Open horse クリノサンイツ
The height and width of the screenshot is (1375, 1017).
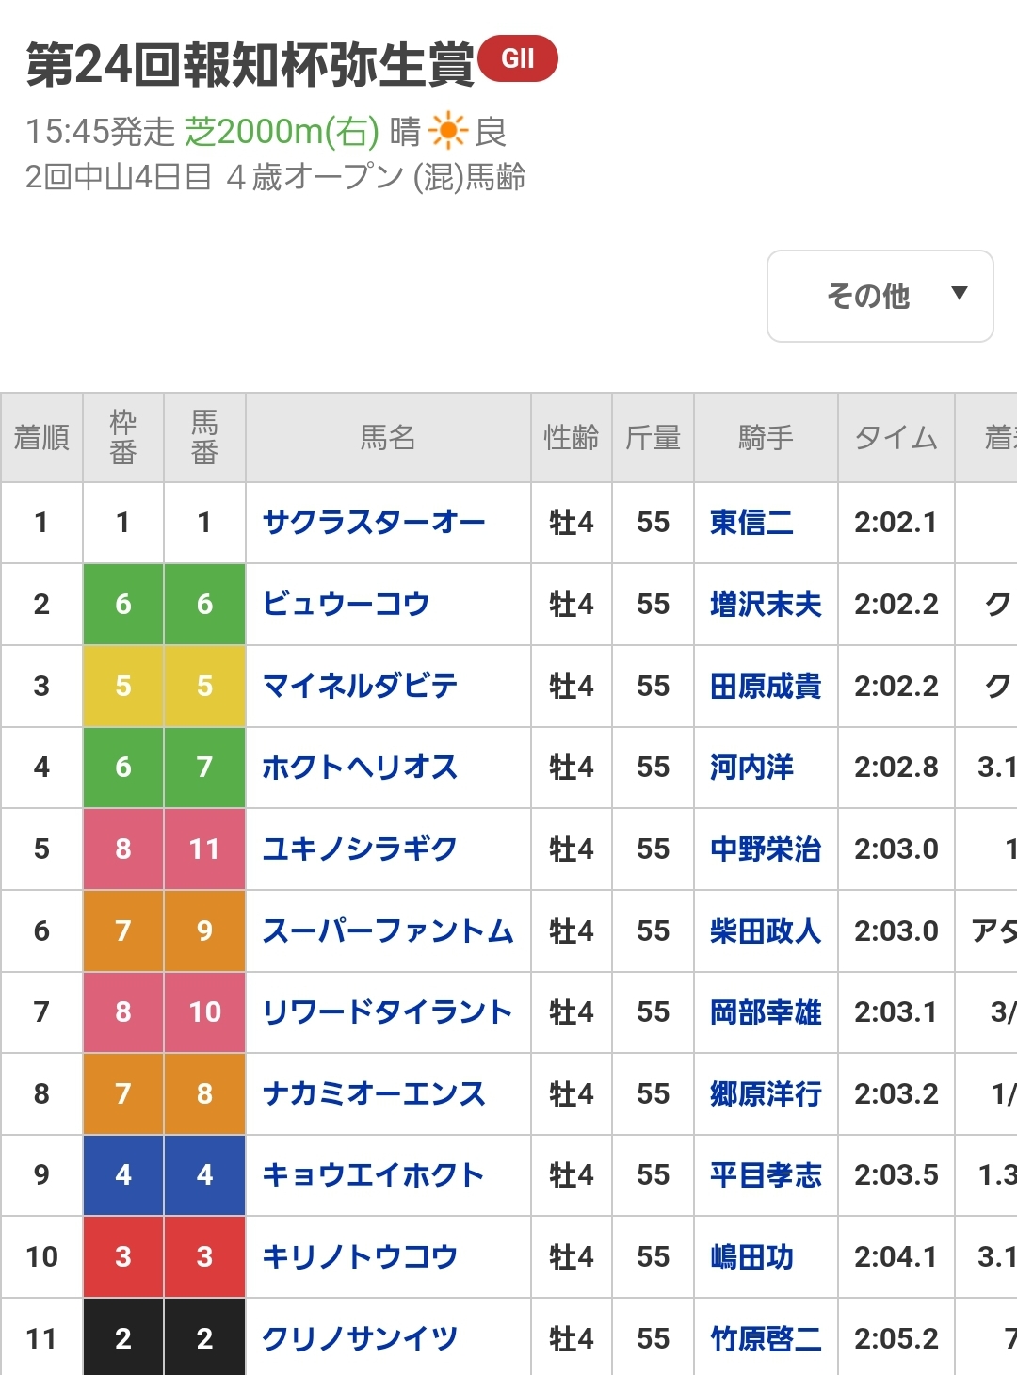[360, 1338]
